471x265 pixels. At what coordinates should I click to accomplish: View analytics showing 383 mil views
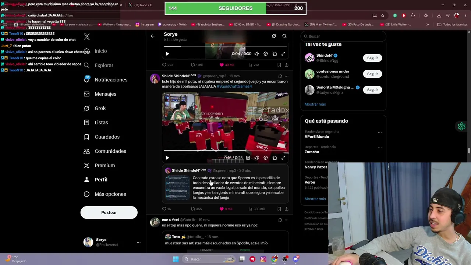pos(256,209)
